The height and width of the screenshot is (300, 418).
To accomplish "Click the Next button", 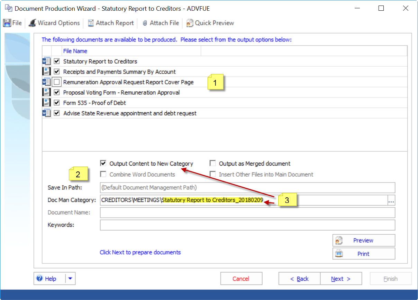I will click(x=341, y=279).
